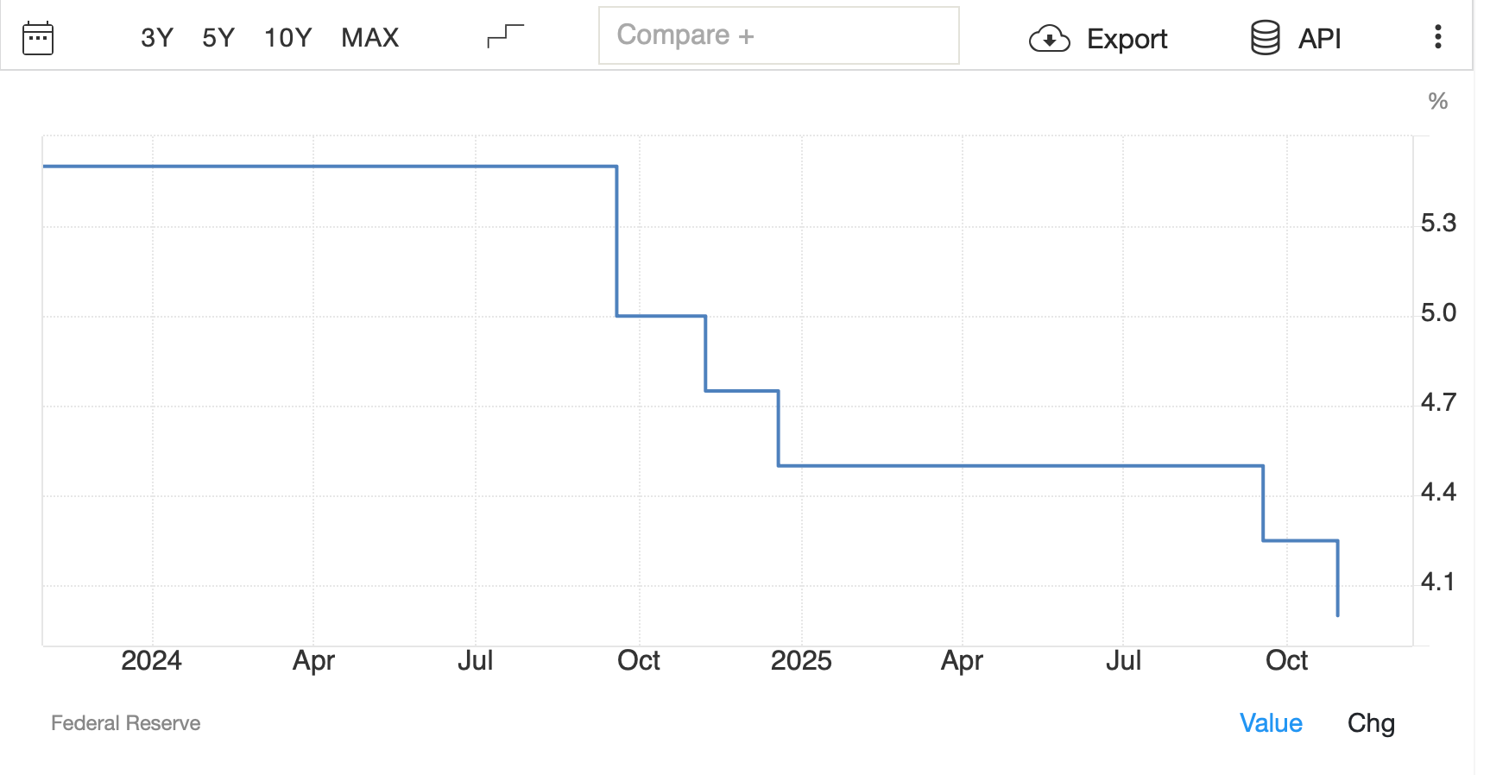Click the Export icon's download arrow
Image resolution: width=1490 pixels, height=775 pixels.
[x=1050, y=38]
